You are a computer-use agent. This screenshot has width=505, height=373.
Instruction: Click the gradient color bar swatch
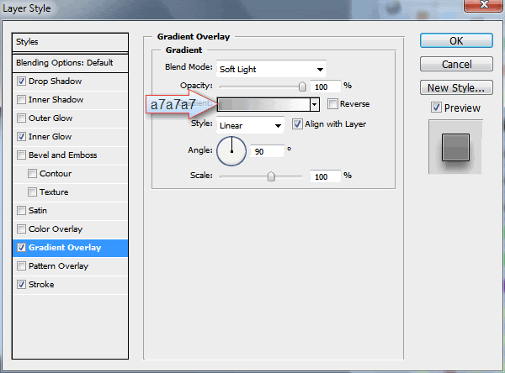(x=263, y=104)
